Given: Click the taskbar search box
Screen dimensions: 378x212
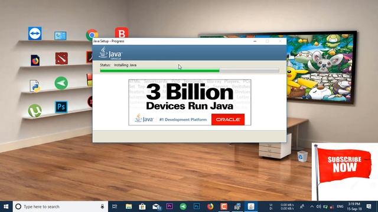Looking at the screenshot, I should coord(60,207).
